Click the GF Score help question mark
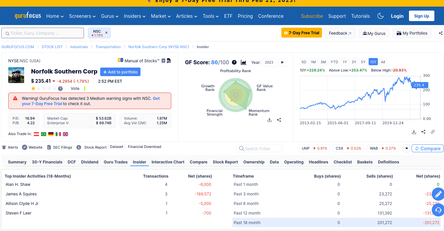Screen dimensions: 444x231 pyautogui.click(x=234, y=62)
